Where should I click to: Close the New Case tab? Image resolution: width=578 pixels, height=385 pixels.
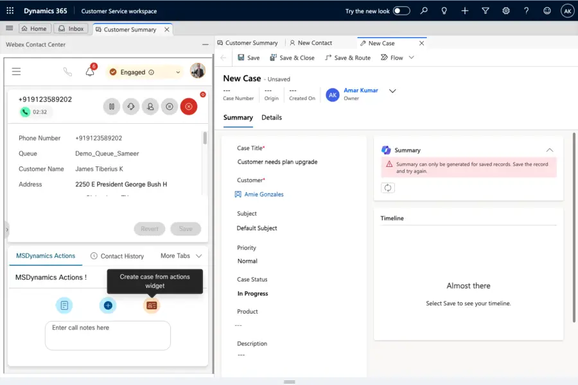(421, 43)
